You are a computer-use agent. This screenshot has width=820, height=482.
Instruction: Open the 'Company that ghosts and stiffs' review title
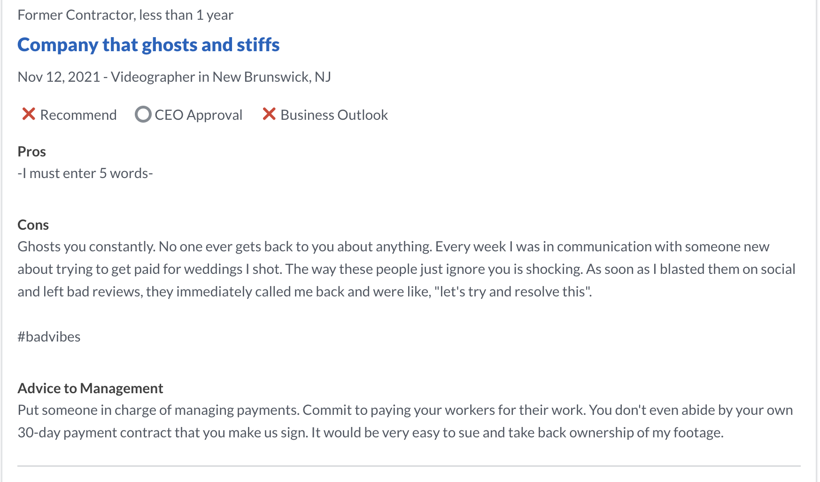pos(148,45)
